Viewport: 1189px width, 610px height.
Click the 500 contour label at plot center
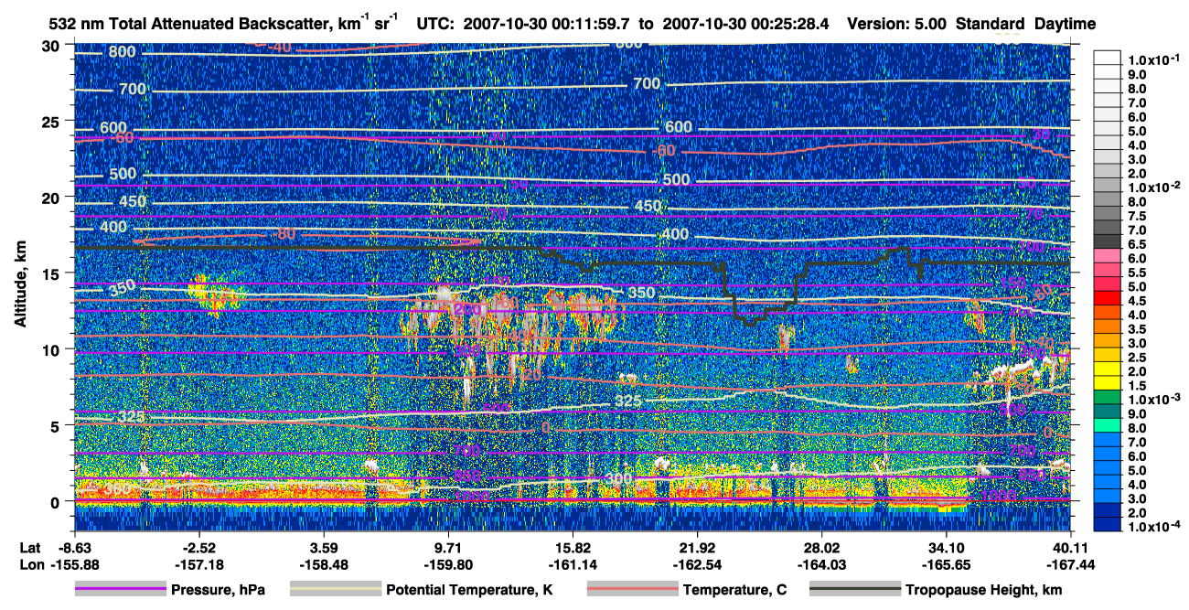[676, 180]
